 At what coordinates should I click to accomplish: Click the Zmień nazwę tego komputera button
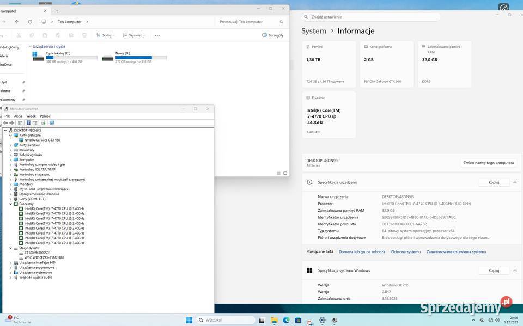(x=488, y=163)
